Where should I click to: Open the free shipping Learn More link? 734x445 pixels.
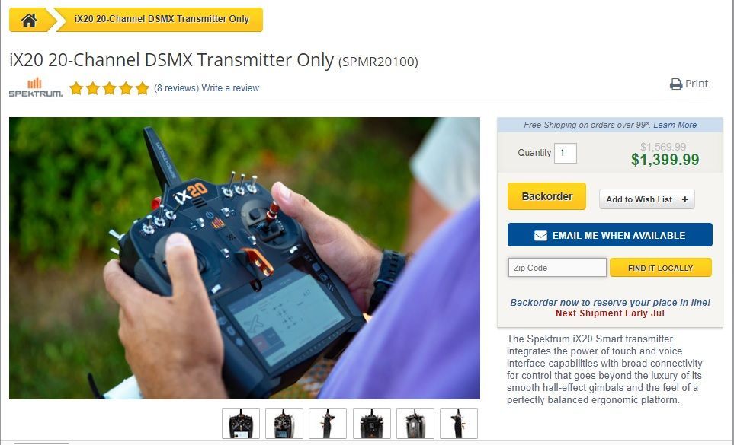click(x=675, y=125)
